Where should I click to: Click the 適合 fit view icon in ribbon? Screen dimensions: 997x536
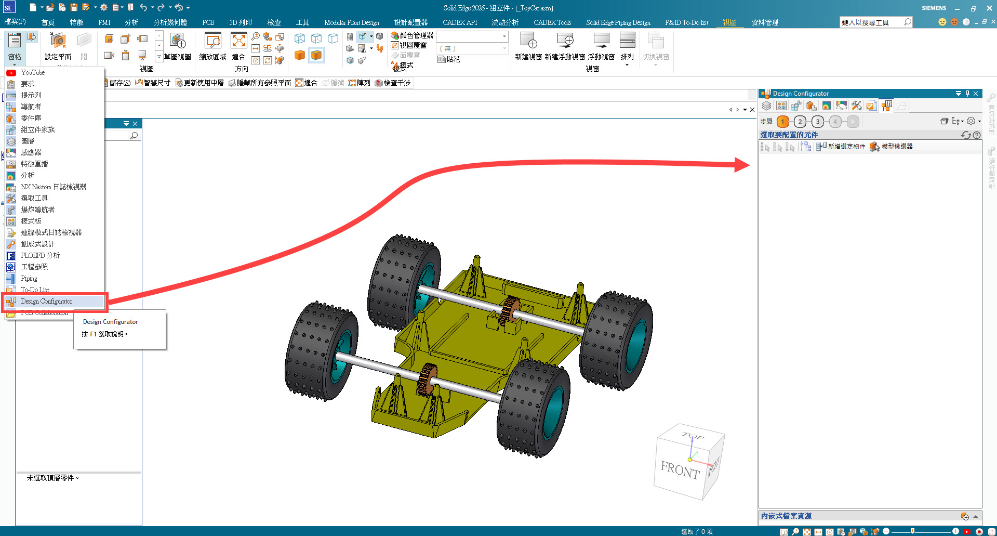pos(238,42)
